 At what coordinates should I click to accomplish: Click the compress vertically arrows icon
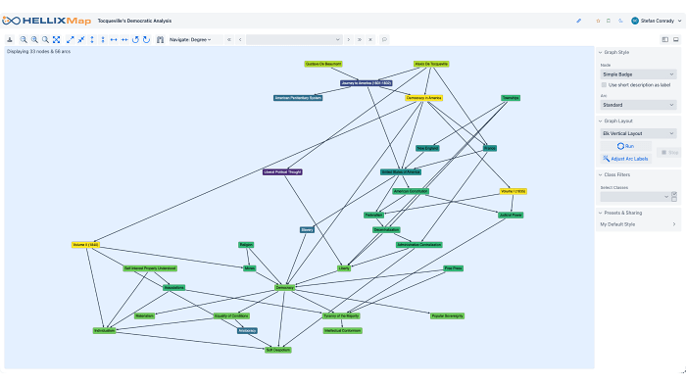click(x=103, y=40)
